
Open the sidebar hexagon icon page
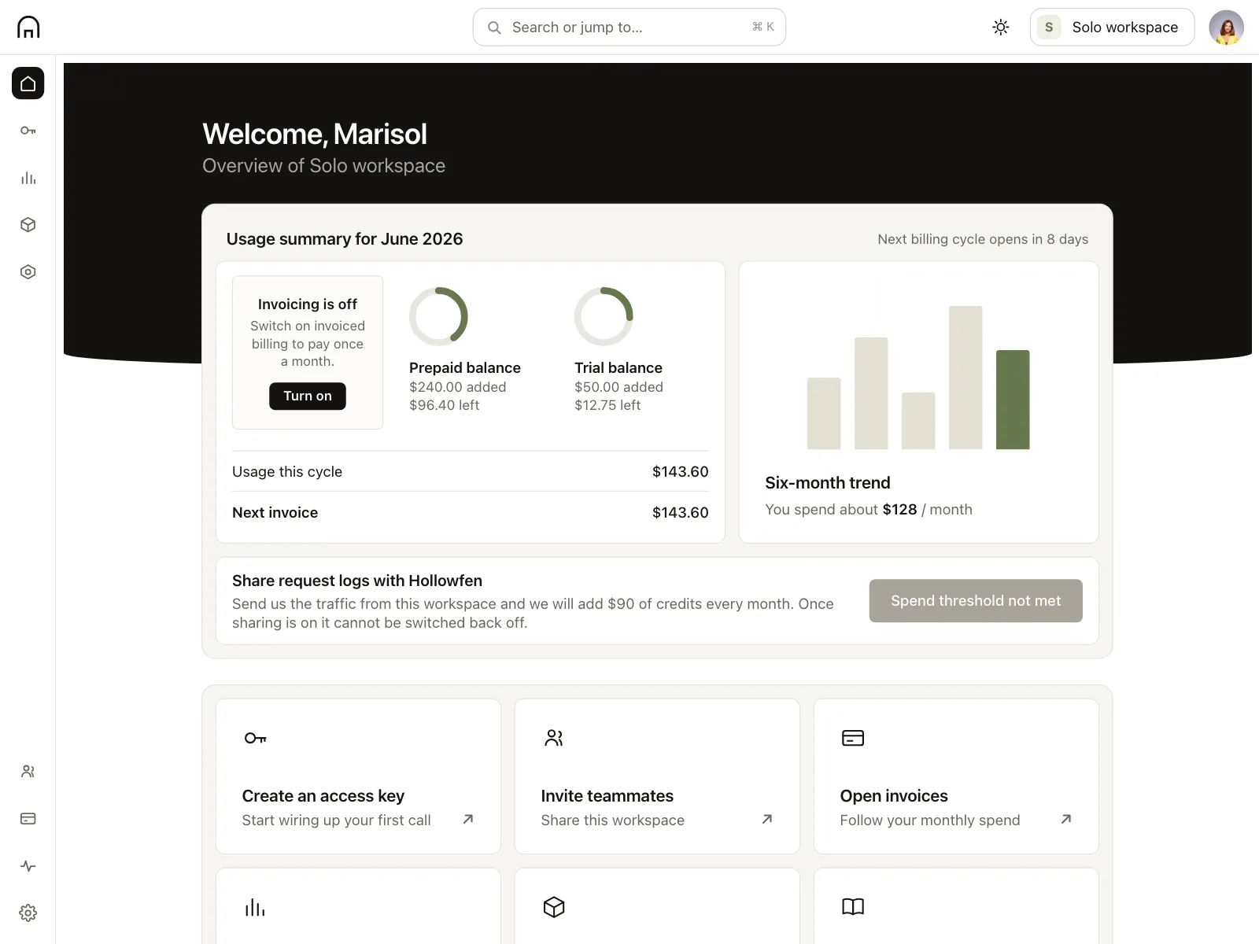tap(28, 272)
